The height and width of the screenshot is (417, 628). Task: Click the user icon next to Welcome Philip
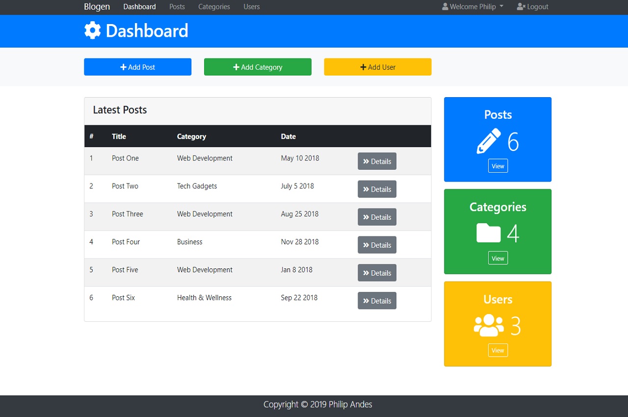445,7
